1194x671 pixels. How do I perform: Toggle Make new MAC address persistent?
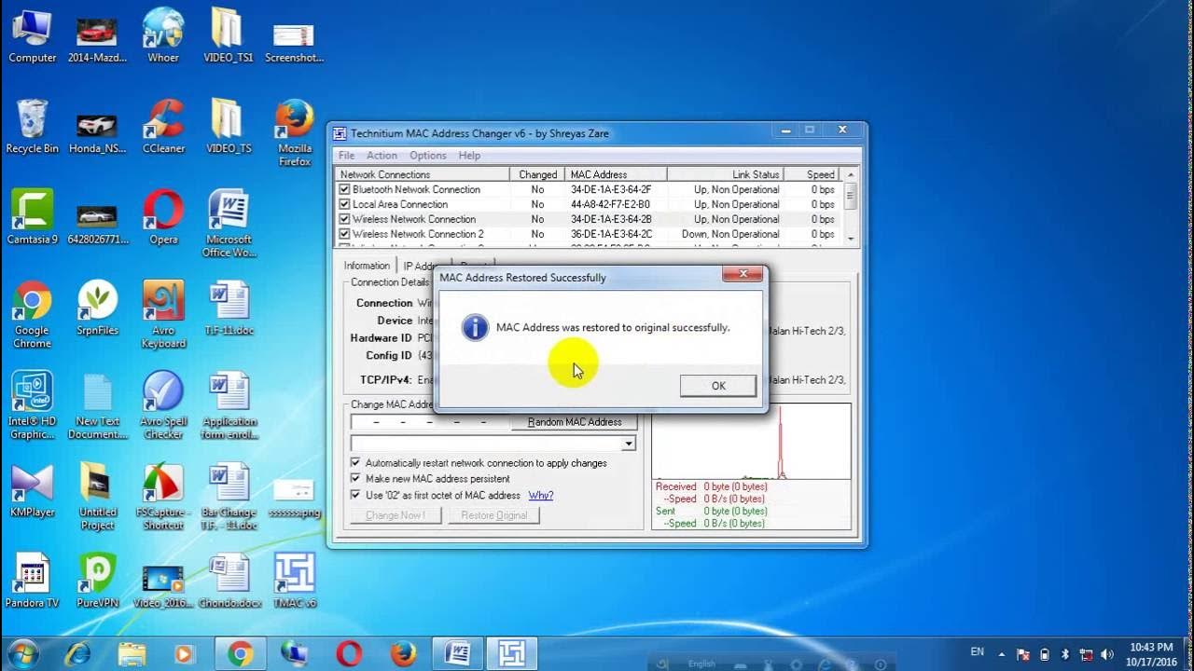click(x=355, y=478)
